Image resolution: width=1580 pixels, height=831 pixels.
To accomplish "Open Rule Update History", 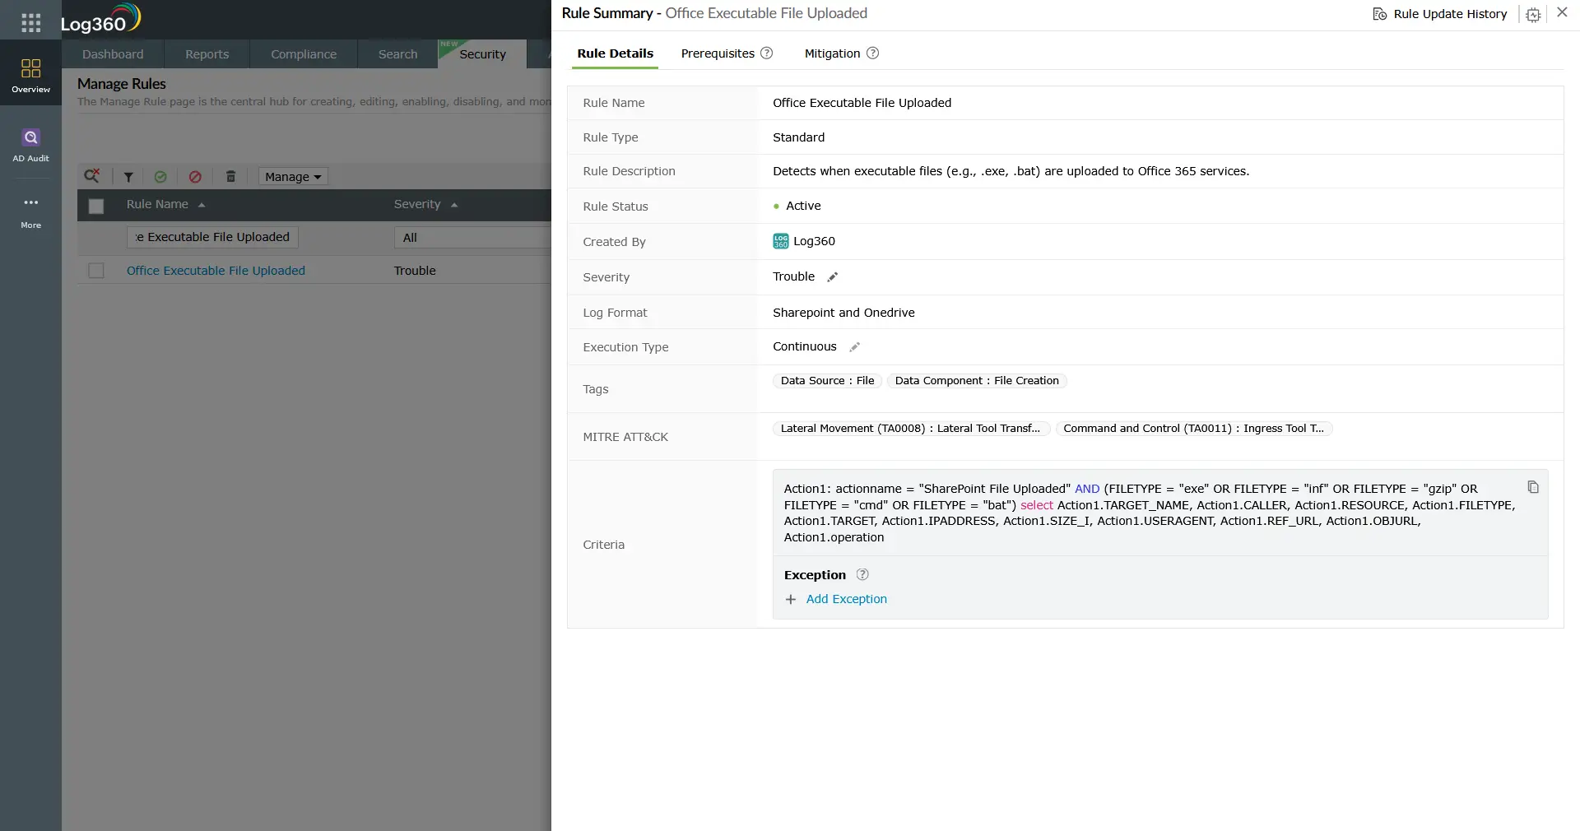I will click(1440, 14).
